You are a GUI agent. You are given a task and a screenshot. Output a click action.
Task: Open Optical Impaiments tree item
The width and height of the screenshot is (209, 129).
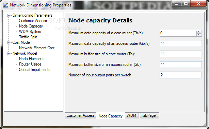(x=34, y=70)
